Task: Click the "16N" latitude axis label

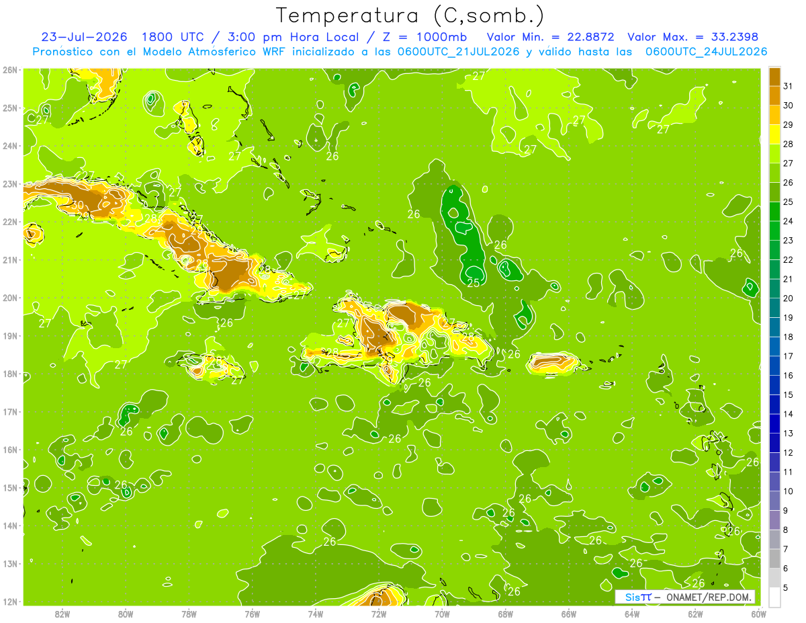Action: (9, 450)
